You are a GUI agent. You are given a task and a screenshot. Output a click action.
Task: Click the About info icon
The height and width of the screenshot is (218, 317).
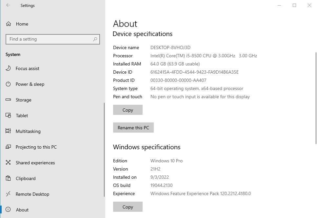[x=9, y=210]
